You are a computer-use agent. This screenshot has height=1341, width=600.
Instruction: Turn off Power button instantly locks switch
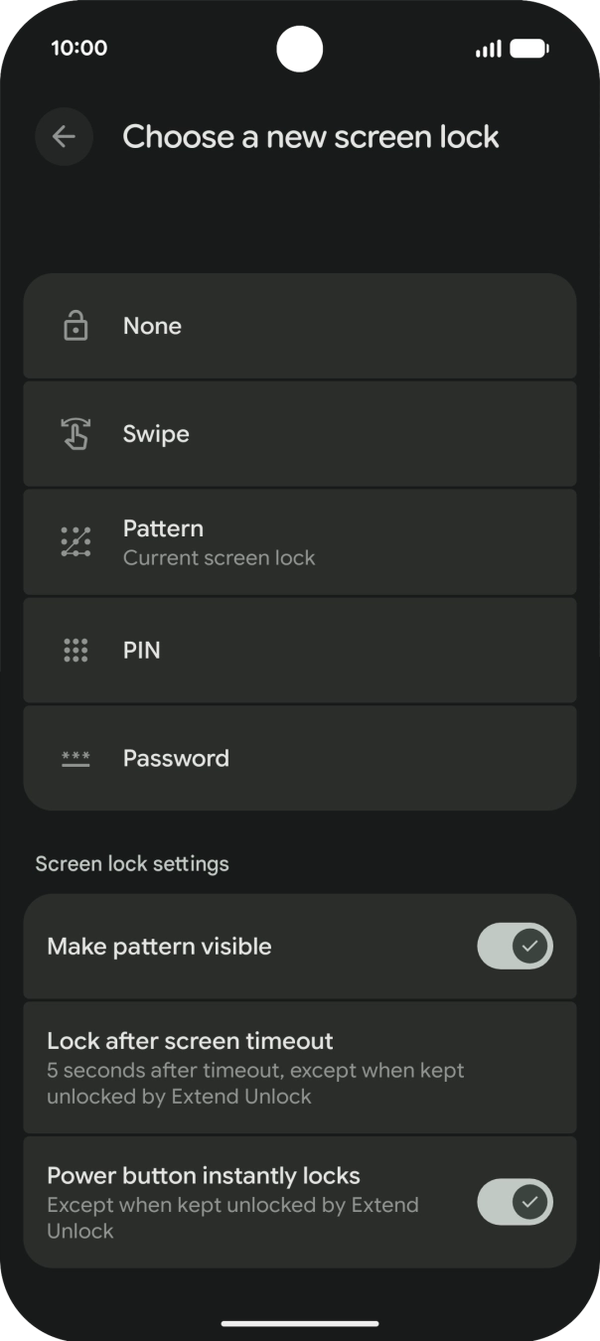[515, 1203]
